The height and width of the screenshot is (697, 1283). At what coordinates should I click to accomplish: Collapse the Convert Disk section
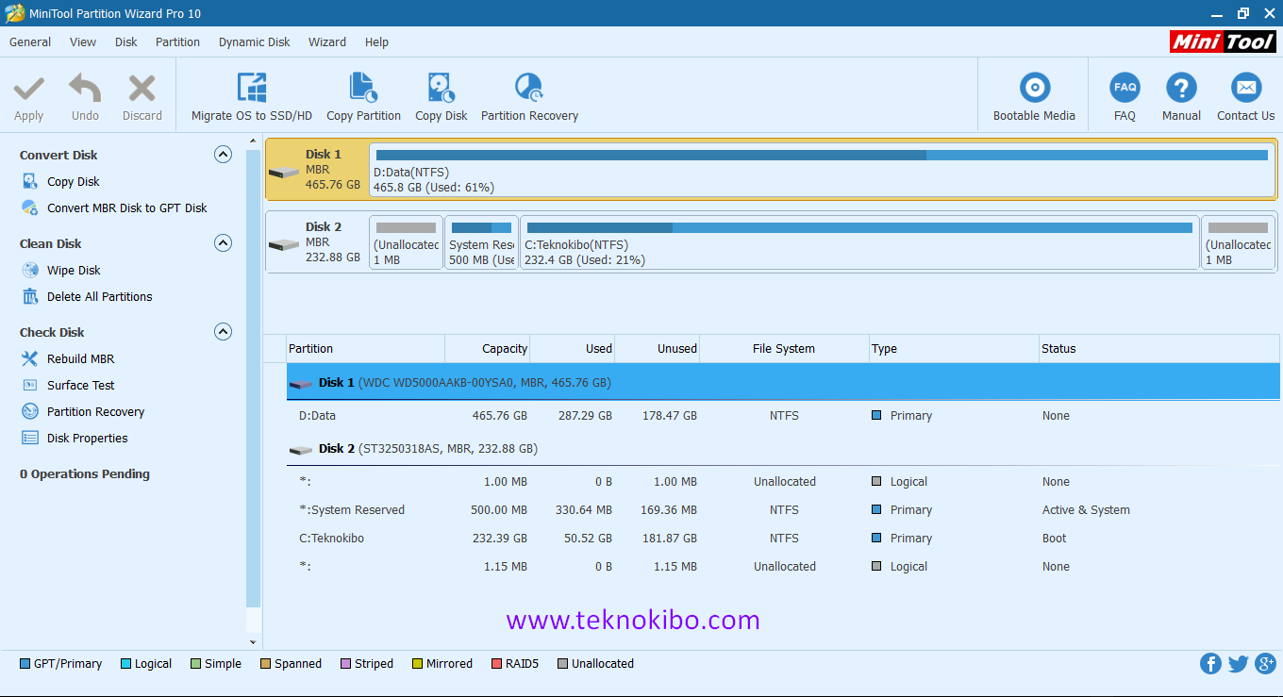(x=223, y=155)
